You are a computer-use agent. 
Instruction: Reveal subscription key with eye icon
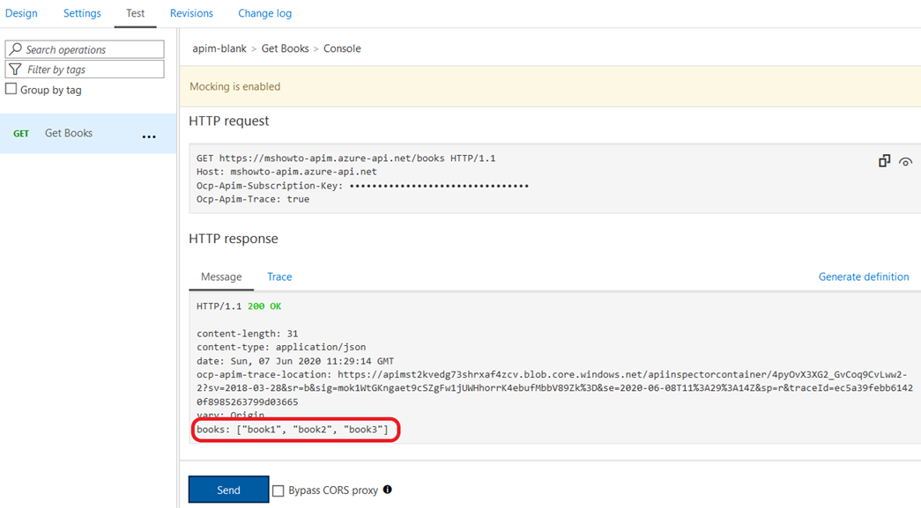[x=906, y=162]
